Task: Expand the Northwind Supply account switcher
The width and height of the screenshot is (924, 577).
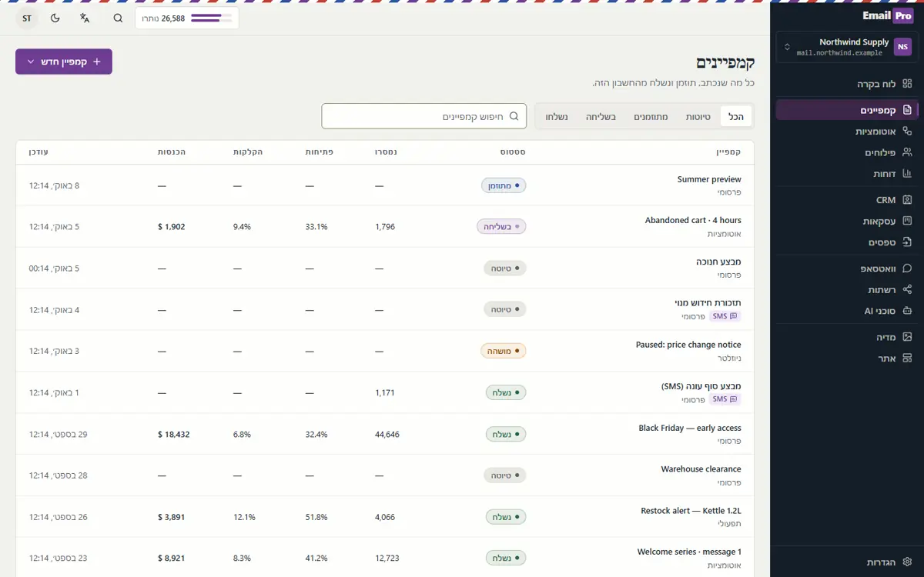Action: click(847, 47)
